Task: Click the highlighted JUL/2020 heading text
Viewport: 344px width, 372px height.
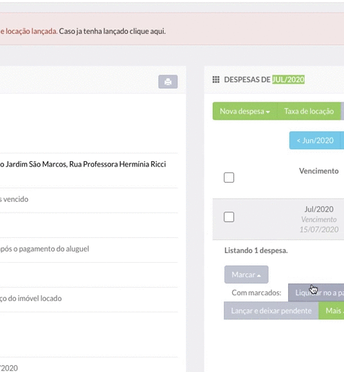Action: (x=288, y=80)
